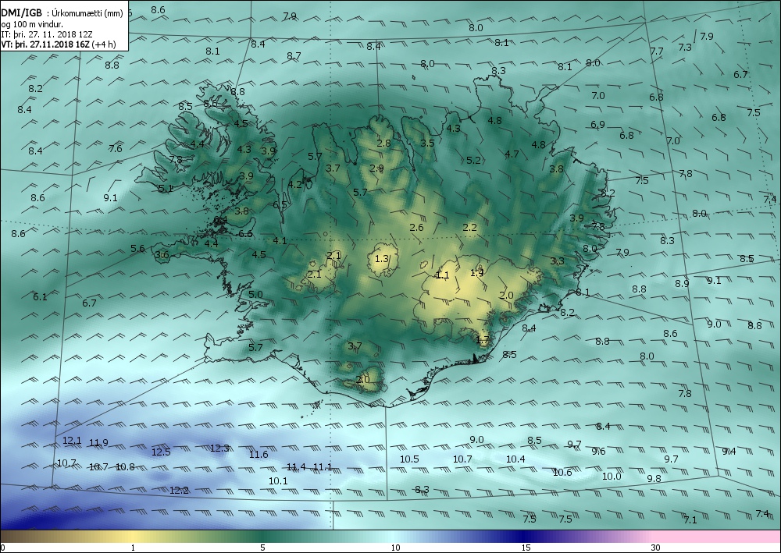Click the value 10.0 on the map

click(x=612, y=477)
